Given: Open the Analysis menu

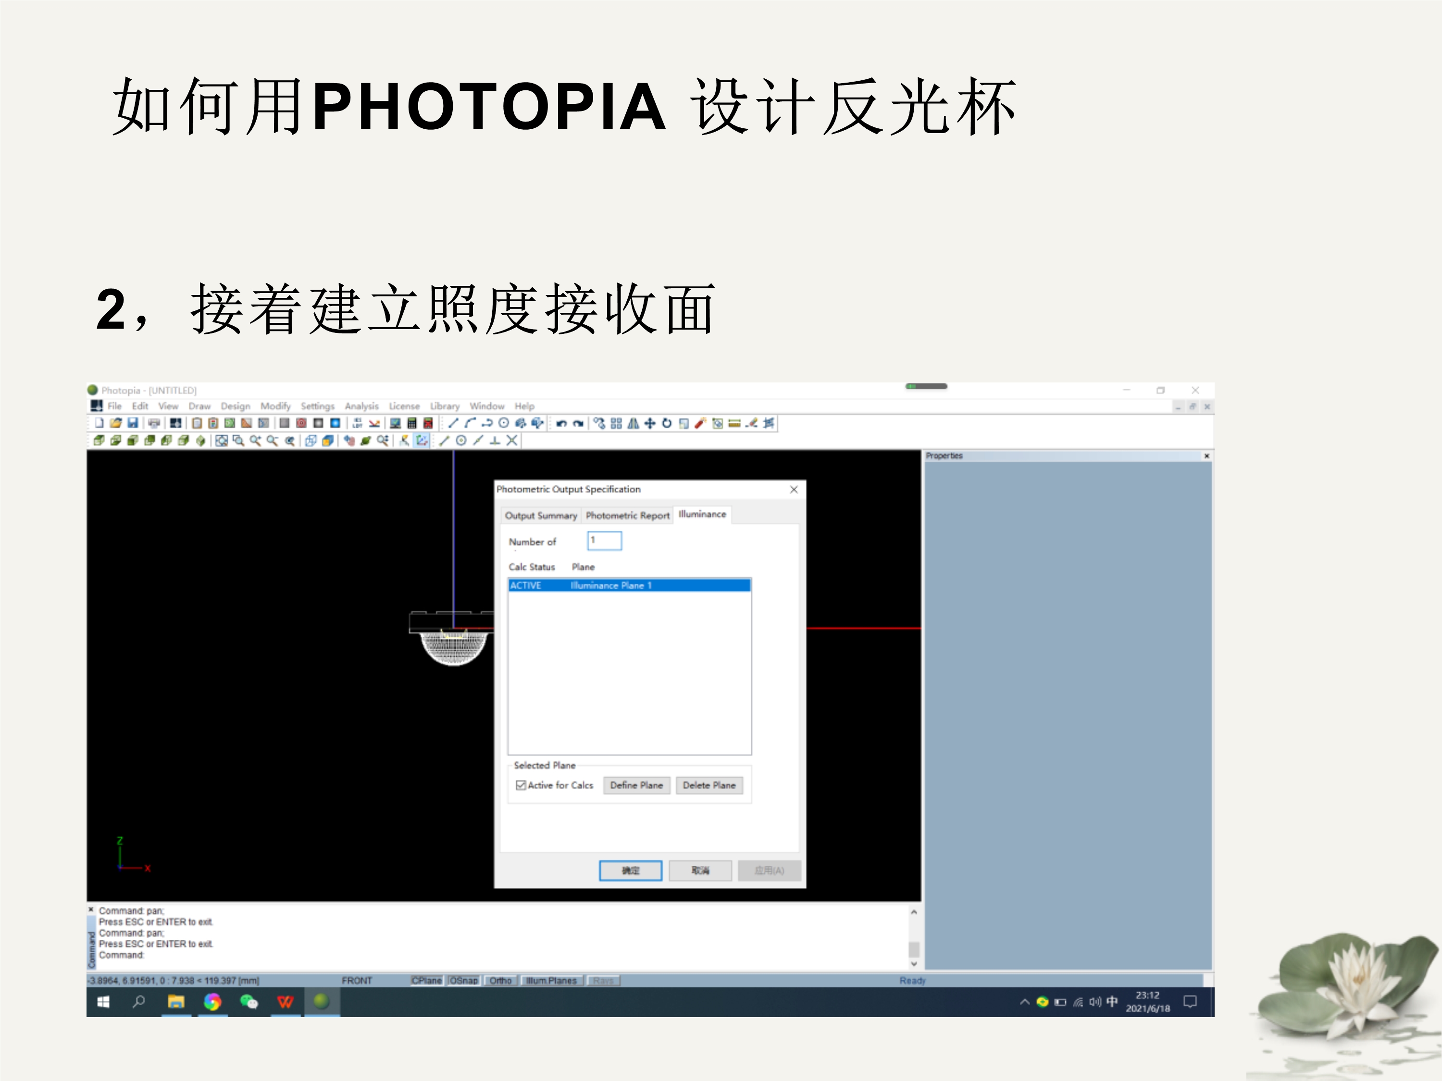Looking at the screenshot, I should [x=361, y=406].
